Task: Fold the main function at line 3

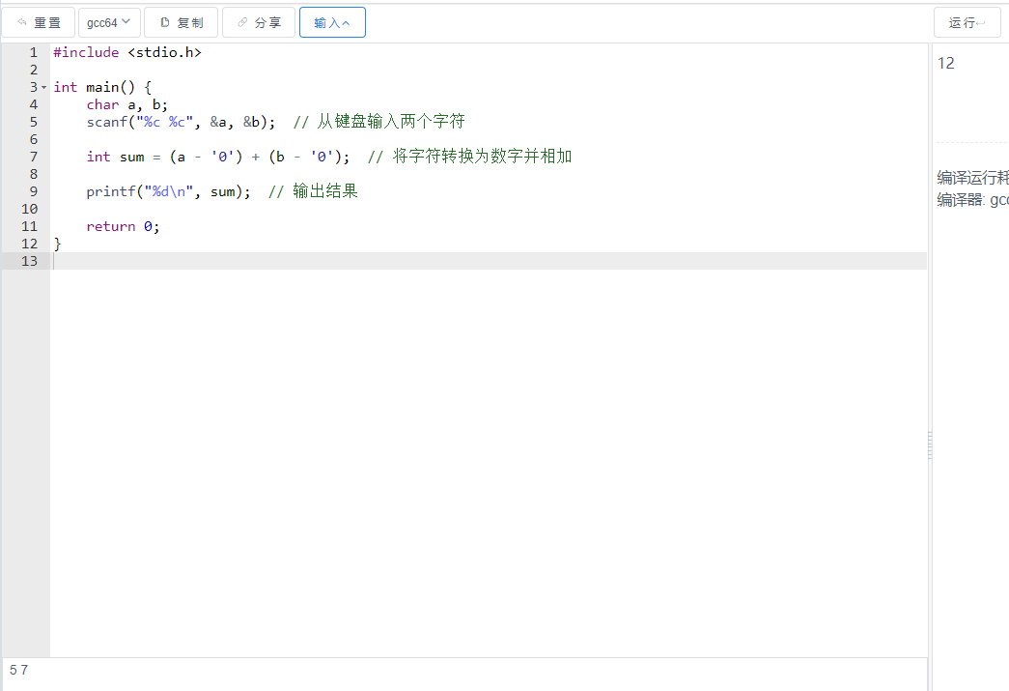Action: coord(43,88)
